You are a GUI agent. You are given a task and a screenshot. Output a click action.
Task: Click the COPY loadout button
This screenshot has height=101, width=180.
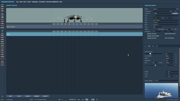(19, 96)
